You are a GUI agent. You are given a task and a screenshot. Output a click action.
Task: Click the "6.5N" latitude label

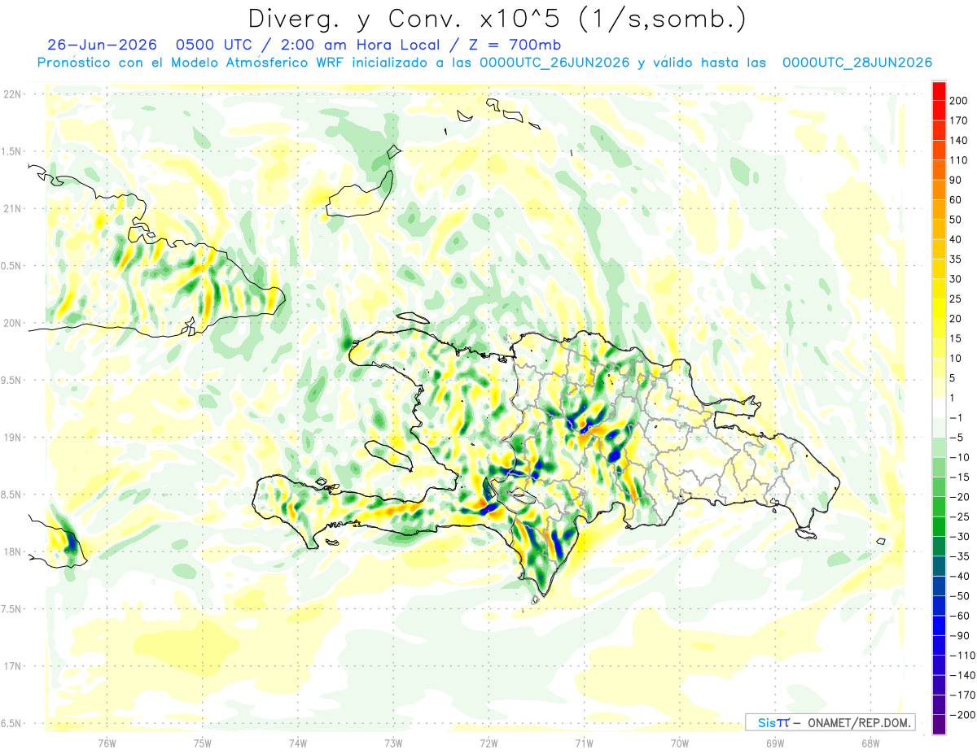(x=11, y=723)
